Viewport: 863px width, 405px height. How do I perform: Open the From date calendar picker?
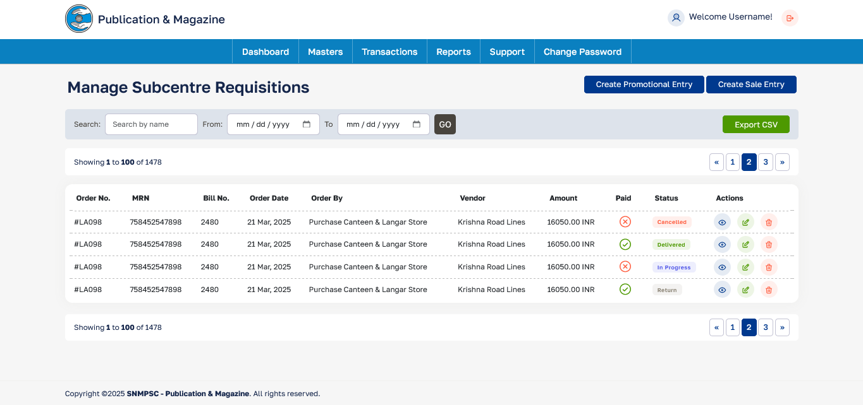[307, 124]
